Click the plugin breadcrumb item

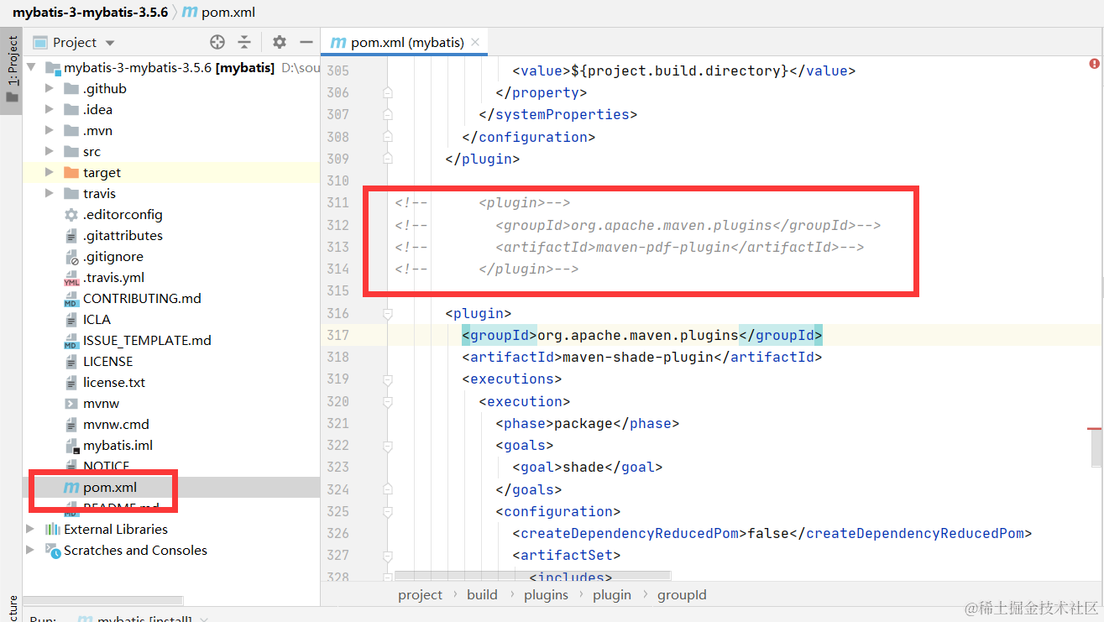point(612,594)
